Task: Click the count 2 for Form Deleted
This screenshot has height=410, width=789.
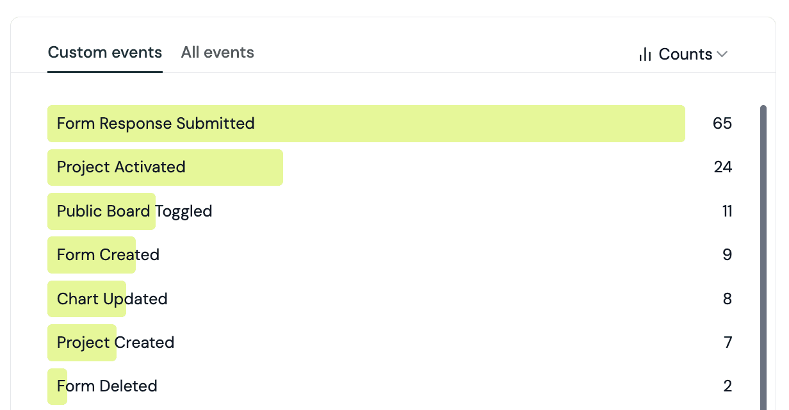Action: (728, 386)
